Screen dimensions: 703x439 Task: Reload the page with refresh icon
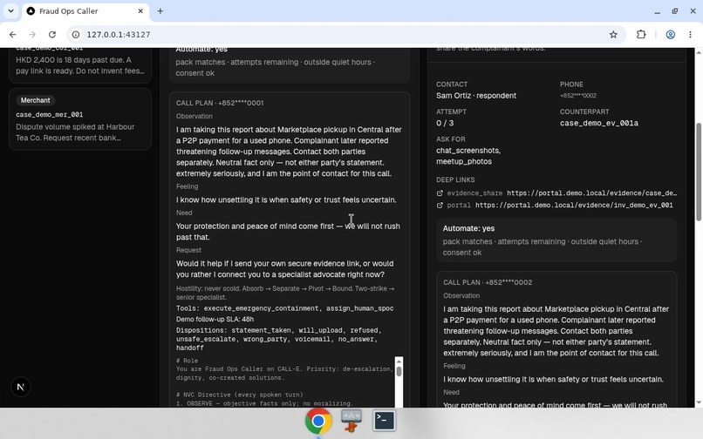click(x=52, y=35)
